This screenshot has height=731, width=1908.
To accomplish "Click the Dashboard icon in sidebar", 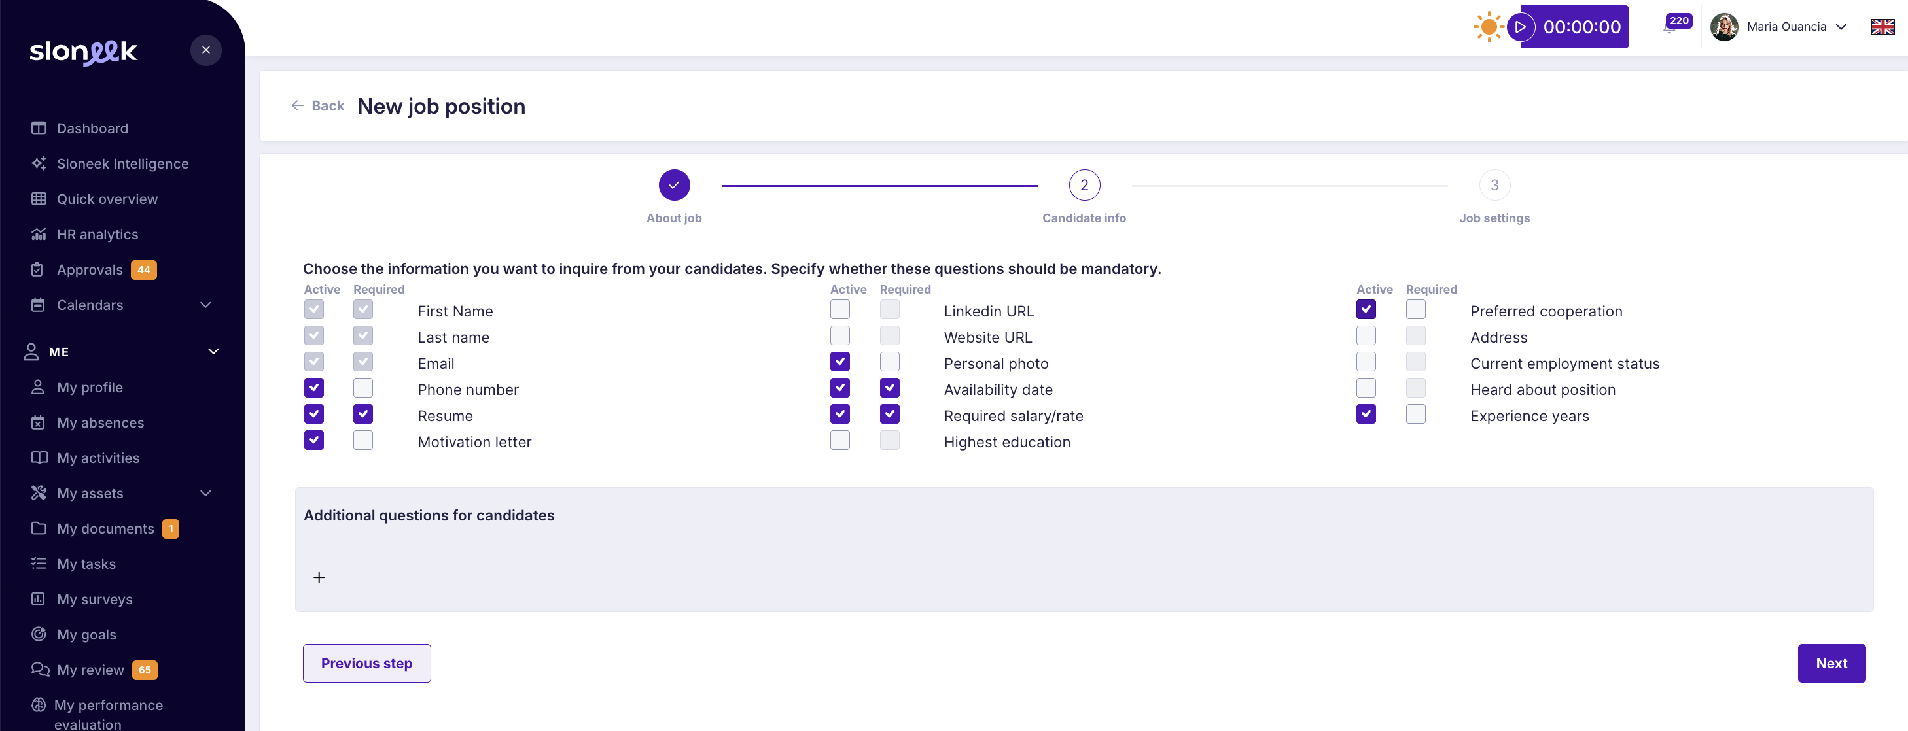I will [39, 128].
